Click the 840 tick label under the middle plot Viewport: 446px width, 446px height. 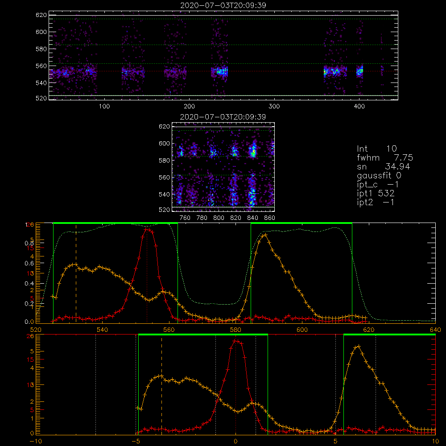(252, 218)
